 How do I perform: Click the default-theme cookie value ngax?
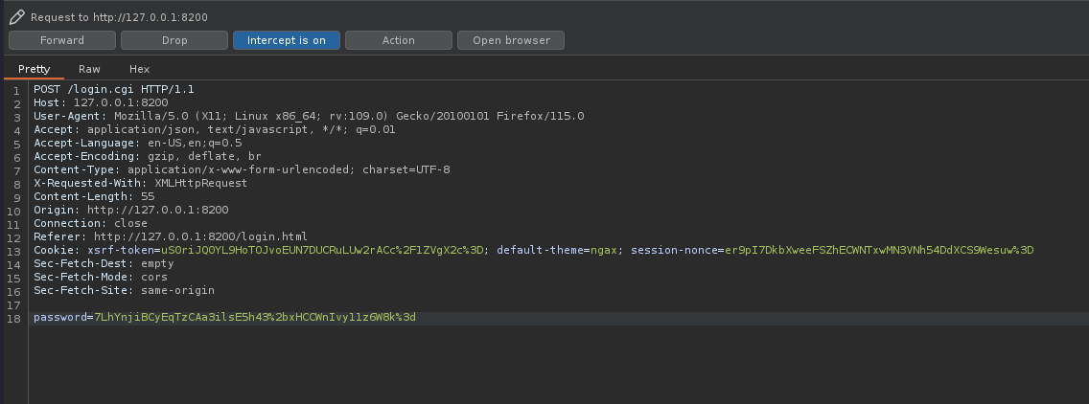click(x=602, y=250)
